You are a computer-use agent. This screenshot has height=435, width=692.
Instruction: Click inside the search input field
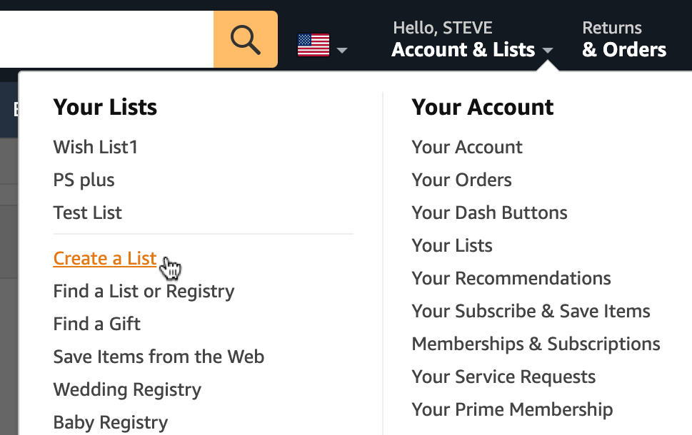click(x=107, y=39)
